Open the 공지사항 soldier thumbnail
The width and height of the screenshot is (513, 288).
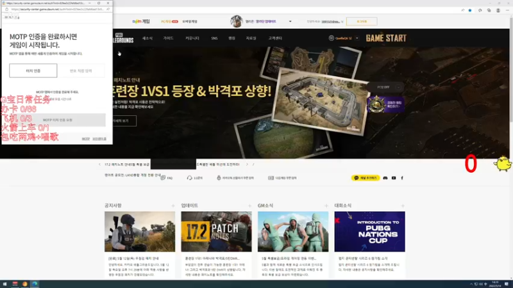pyautogui.click(x=140, y=232)
